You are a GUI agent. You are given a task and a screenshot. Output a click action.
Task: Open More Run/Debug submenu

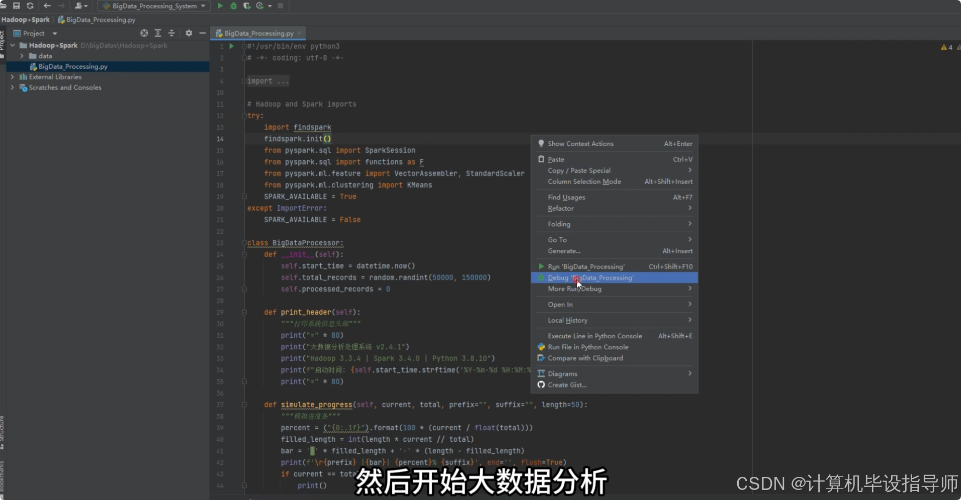615,288
